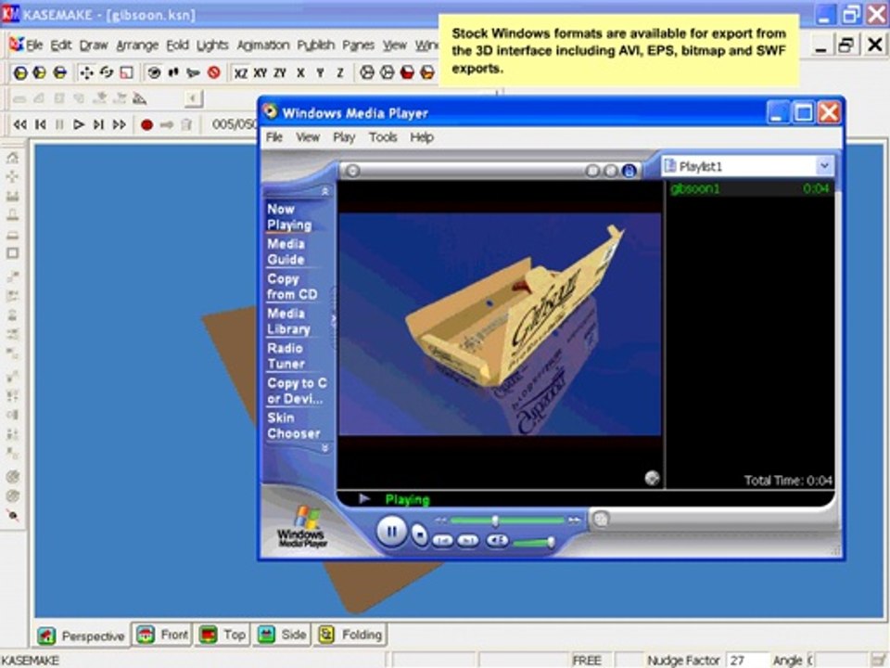Open the Edit menu in KASEMAKE
This screenshot has height=668, width=890.
[x=61, y=45]
